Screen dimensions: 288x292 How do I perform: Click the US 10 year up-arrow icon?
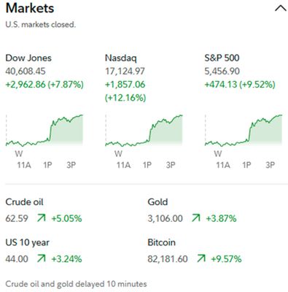click(x=41, y=258)
